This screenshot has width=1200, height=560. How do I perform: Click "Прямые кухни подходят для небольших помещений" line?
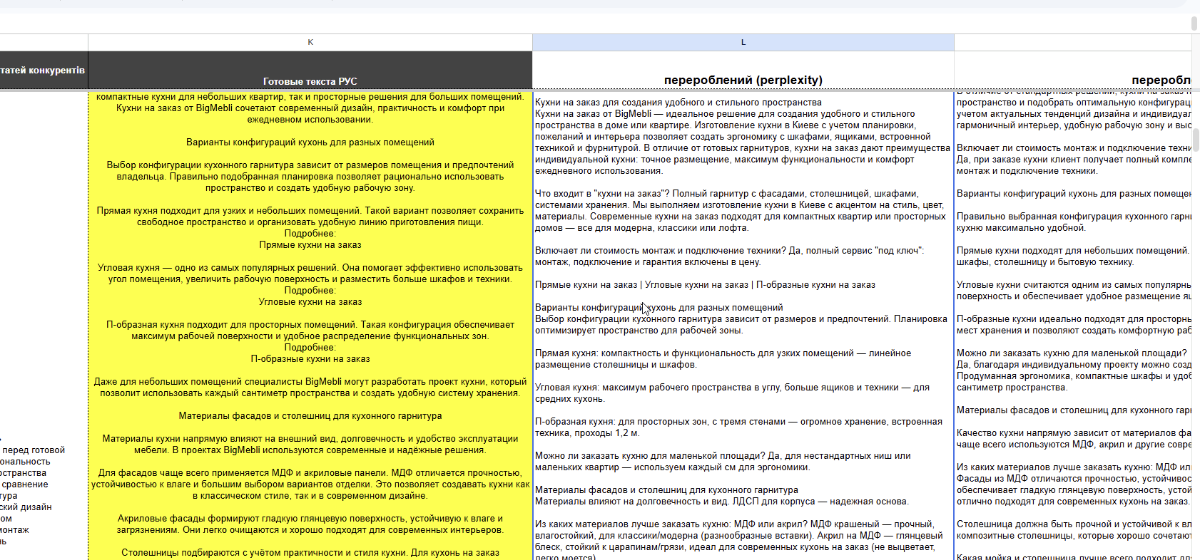click(x=1074, y=251)
